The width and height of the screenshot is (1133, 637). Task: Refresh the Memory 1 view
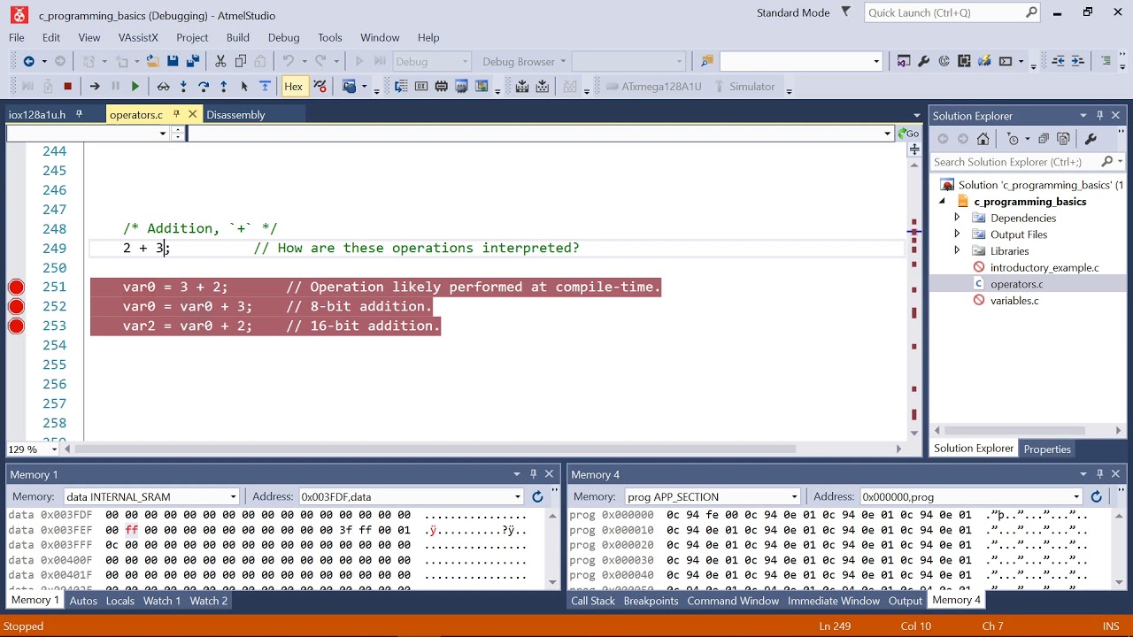(x=537, y=496)
